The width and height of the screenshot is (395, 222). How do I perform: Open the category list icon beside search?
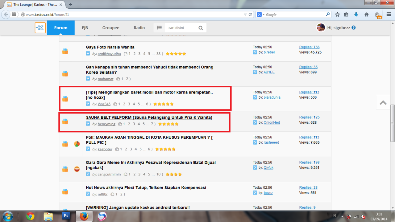(x=159, y=28)
